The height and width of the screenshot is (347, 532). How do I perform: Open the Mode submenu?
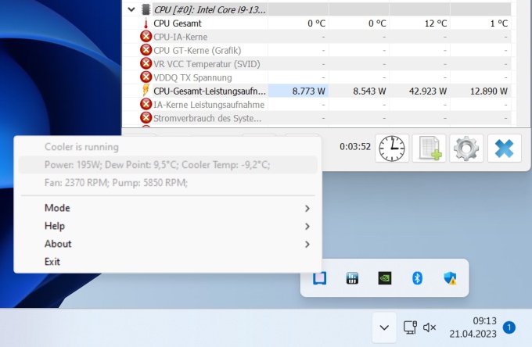(167, 208)
